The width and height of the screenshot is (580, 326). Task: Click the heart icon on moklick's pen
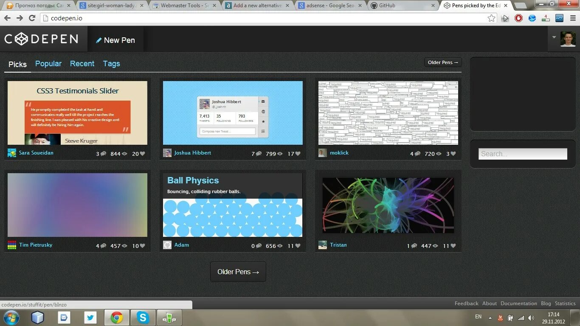click(x=453, y=154)
